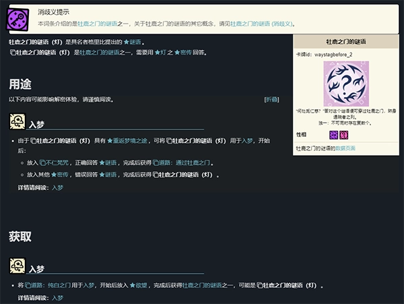Click the 入梦 icon under 获取 section

(x=17, y=266)
